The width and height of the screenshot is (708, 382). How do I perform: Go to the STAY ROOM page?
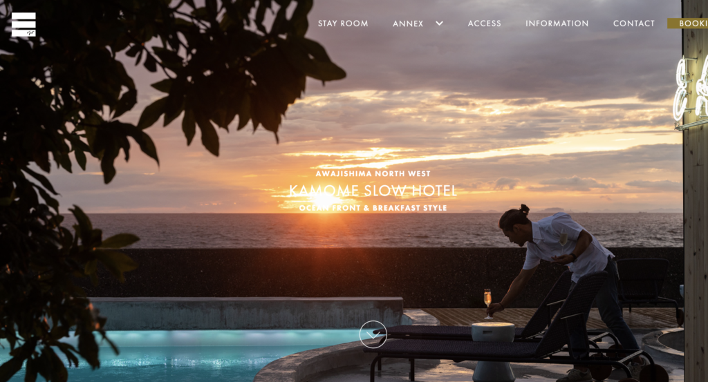tap(343, 23)
